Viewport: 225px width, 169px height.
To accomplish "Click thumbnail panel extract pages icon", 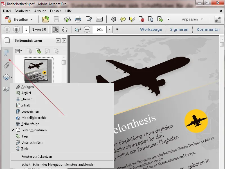I will 38,51.
